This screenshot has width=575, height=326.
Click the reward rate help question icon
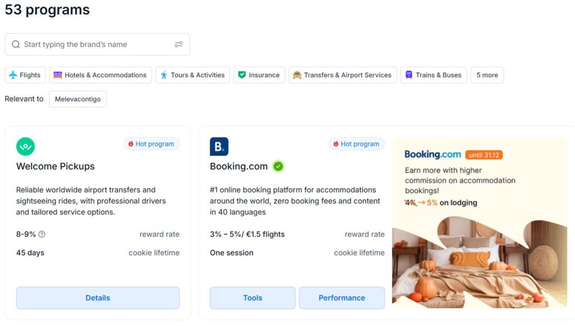[42, 235]
